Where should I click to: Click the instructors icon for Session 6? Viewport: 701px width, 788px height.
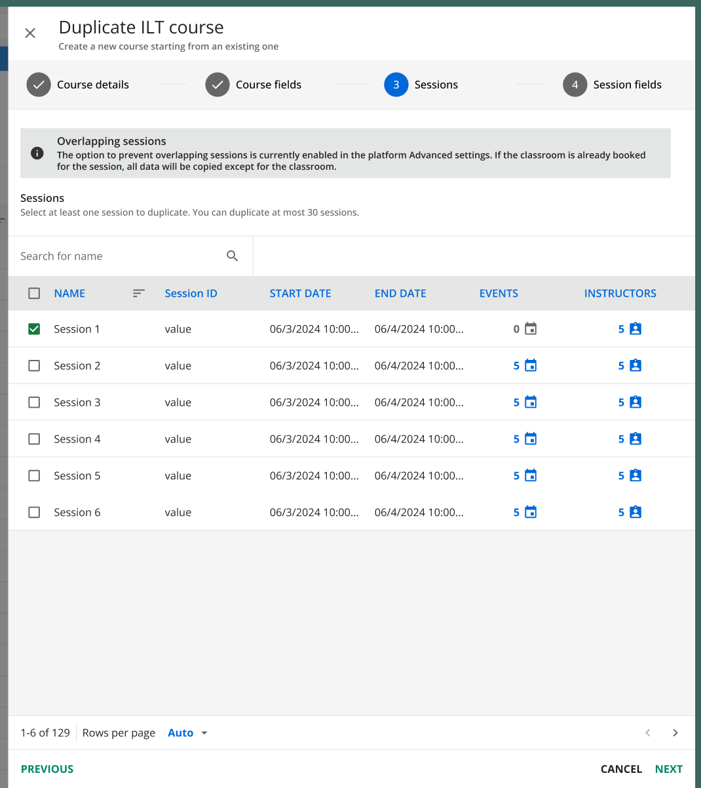tap(635, 513)
